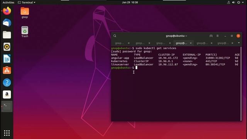
Task: Click the kubernetes service name
Action: 119,61
